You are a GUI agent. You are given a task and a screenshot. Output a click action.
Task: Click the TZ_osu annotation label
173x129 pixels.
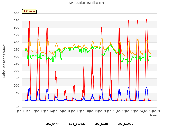(29, 11)
